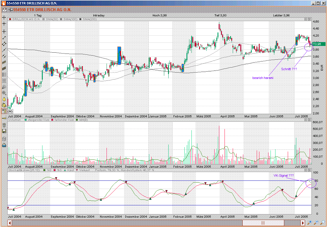Select the regression channel tool
This screenshot has width=327, height=227.
(x=4, y=62)
